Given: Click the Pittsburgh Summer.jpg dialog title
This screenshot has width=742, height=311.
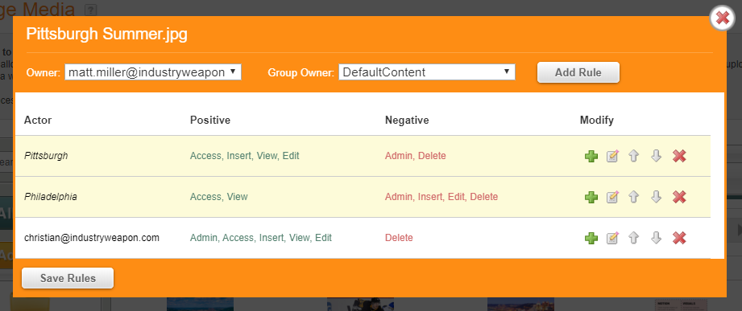Looking at the screenshot, I should pos(106,34).
